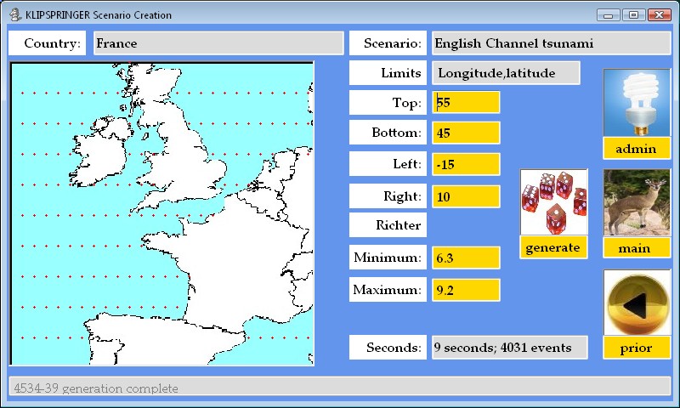Select the Top limit field showing 55

pyautogui.click(x=466, y=103)
